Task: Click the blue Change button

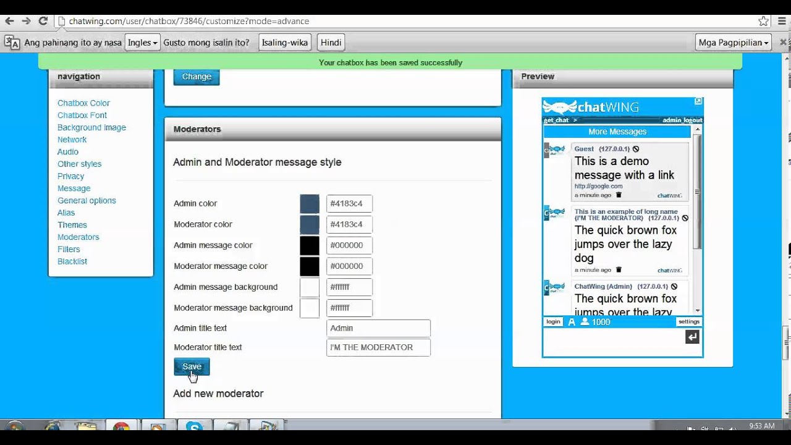Action: tap(197, 77)
